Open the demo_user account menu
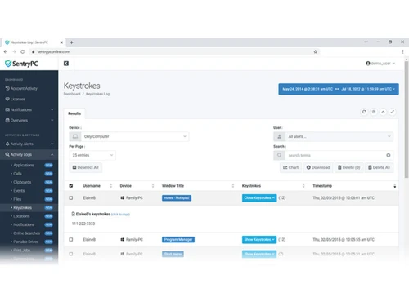The image size is (409, 306). (x=380, y=64)
